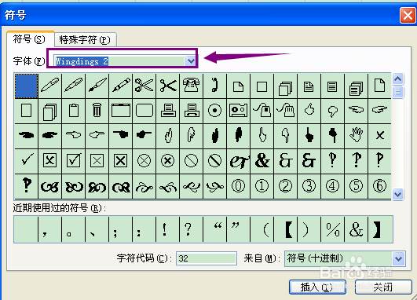Select the blank space symbol cell
This screenshot has height=300, width=417.
pos(27,86)
